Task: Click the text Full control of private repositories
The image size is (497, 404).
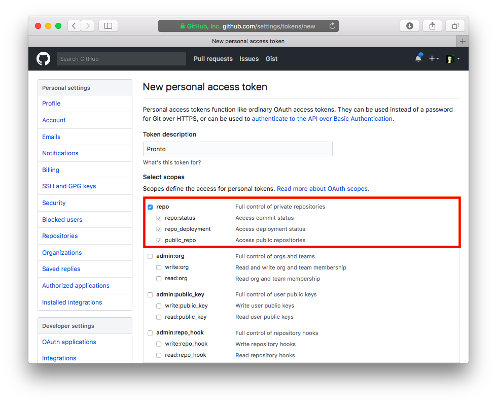Action: tap(280, 207)
